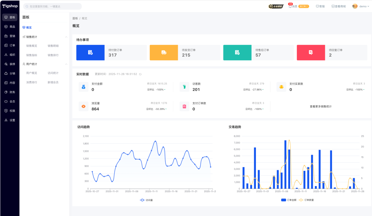Image resolution: width=372 pixels, height=216 pixels.
Task: Open the demo user account dropdown
Action: (361, 6)
